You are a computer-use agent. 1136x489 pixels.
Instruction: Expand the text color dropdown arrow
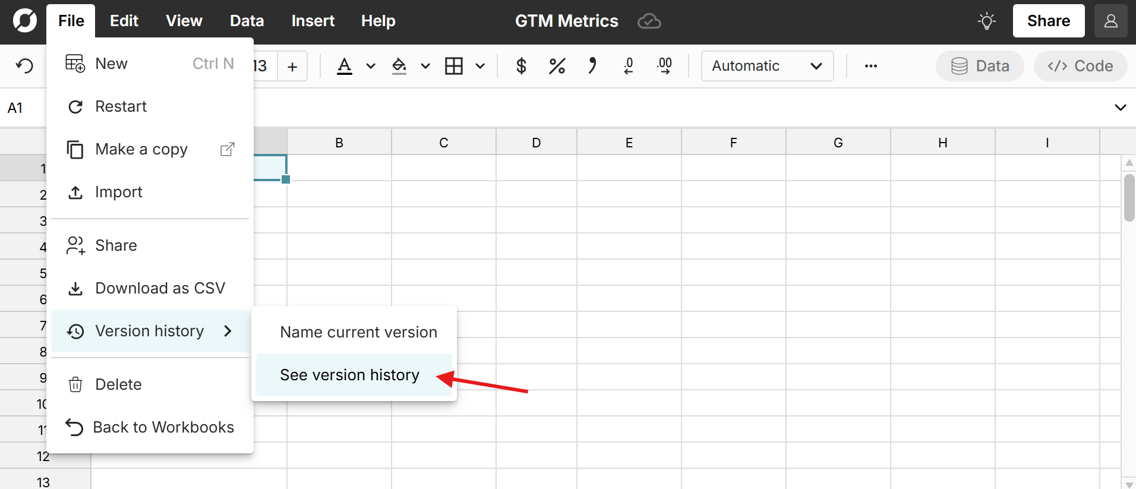click(371, 66)
